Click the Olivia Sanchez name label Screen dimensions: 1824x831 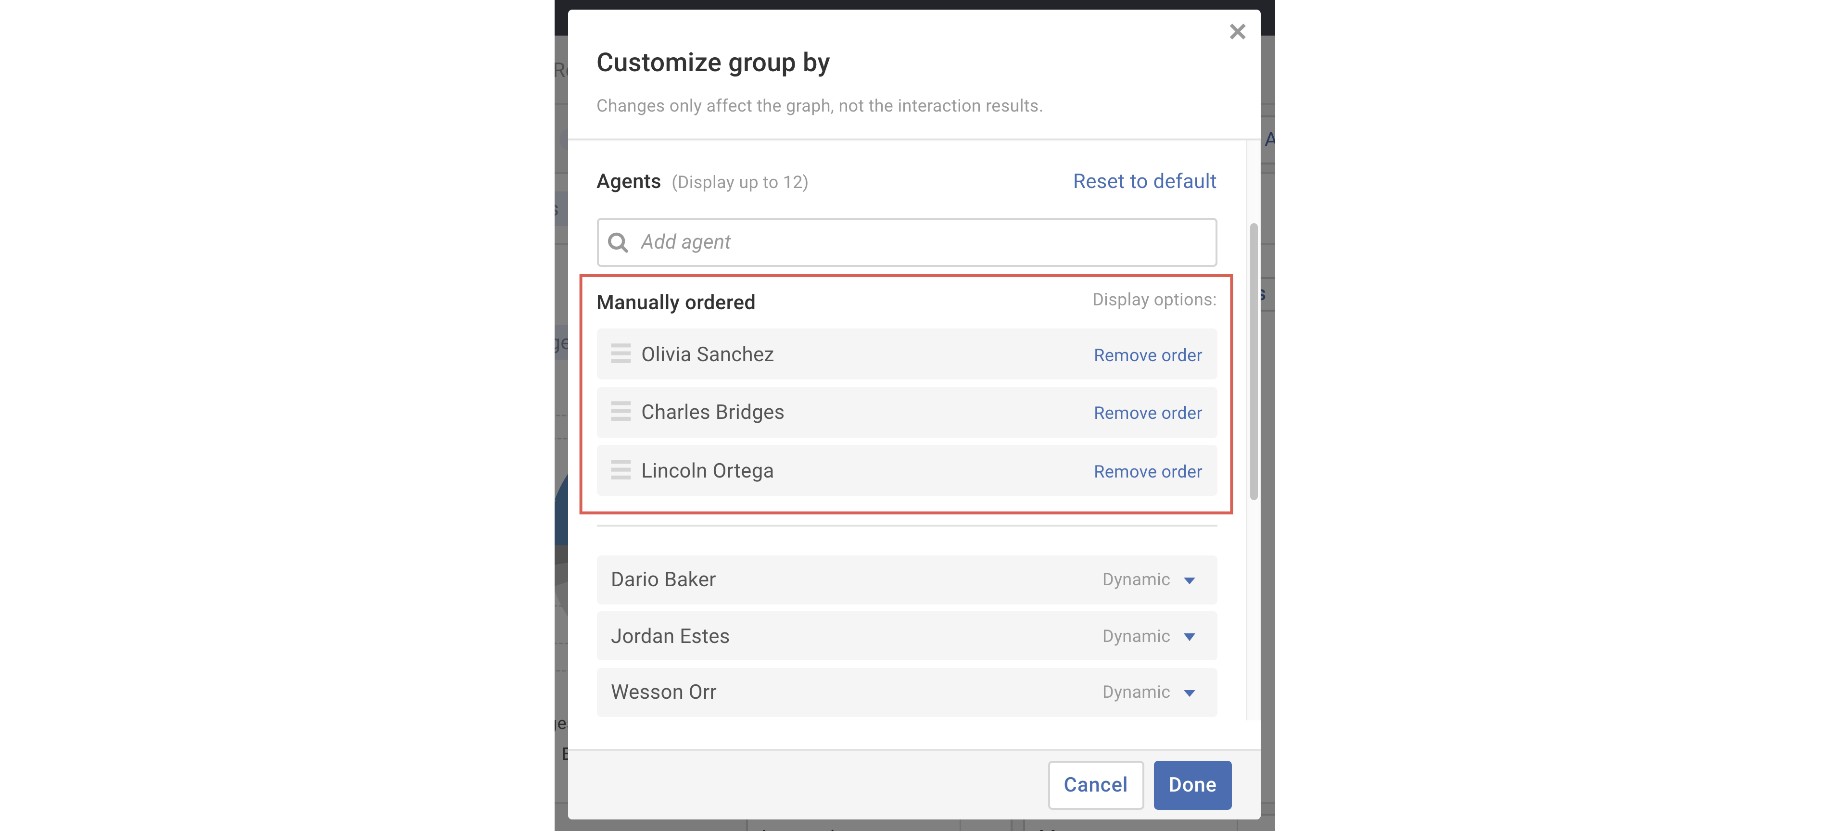tap(707, 354)
